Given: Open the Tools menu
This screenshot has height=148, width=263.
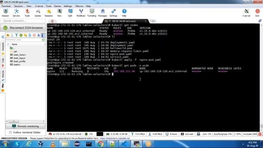Looking at the screenshot, I should pyautogui.click(x=48, y=6).
